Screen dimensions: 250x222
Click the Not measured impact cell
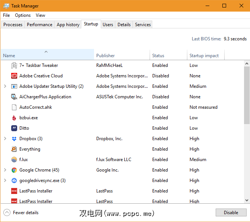pos(203,107)
